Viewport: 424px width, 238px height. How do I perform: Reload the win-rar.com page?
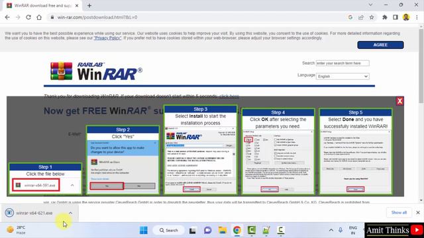pos(28,17)
